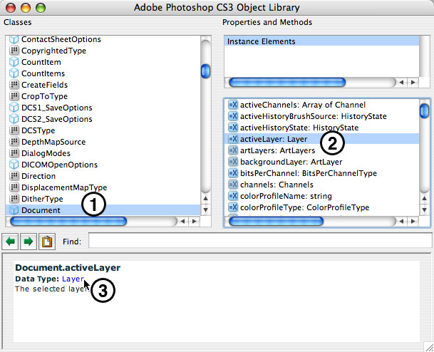This screenshot has width=434, height=352.
Task: Click the enum icon beside DisplacementMapType
Action: (x=14, y=187)
